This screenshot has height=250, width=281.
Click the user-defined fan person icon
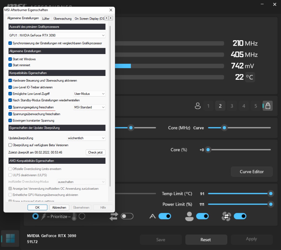click(x=189, y=216)
